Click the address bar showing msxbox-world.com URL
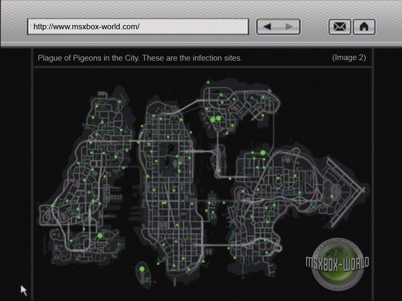Screen dimensions: 402x301 click(138, 27)
